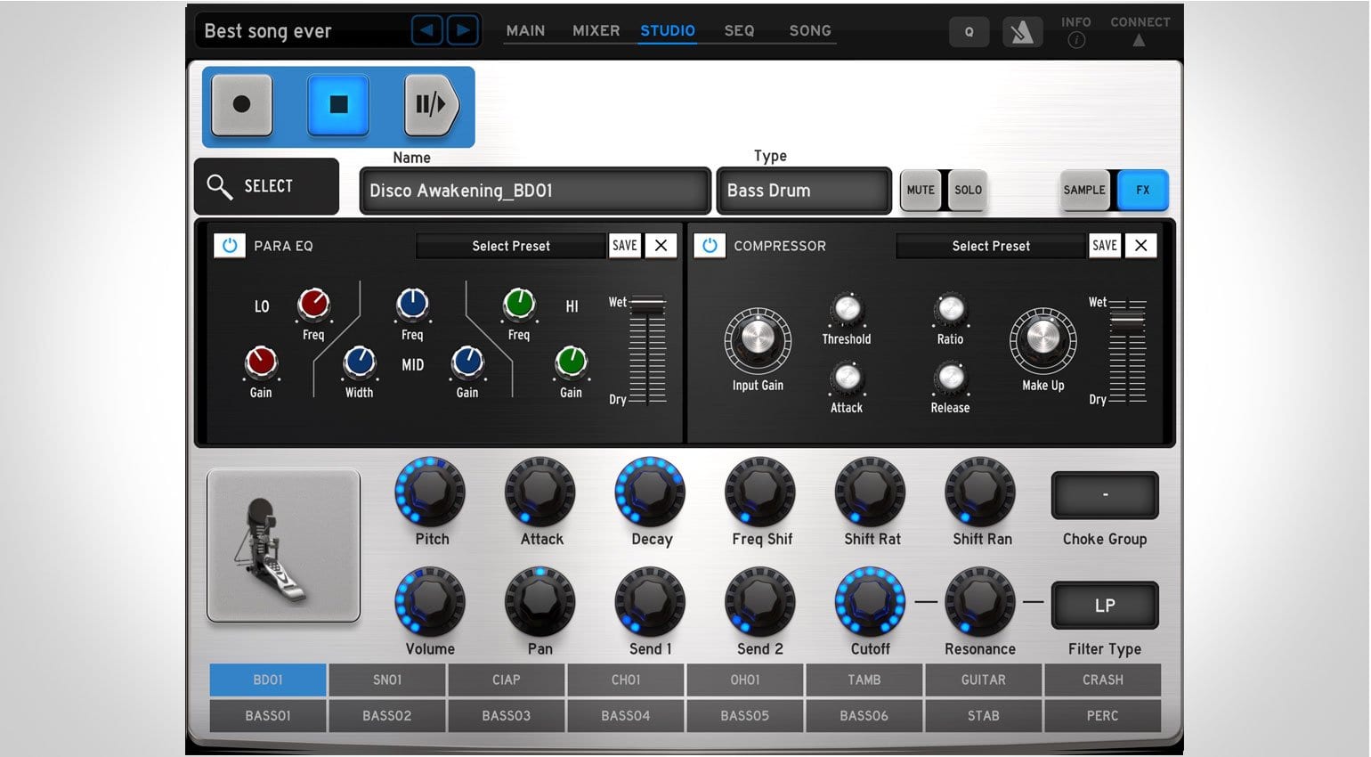Click the HI Gain green knob
Image resolution: width=1371 pixels, height=757 pixels.
pos(571,362)
